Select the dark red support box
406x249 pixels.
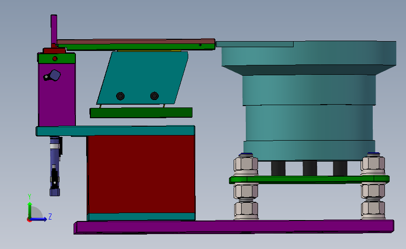point(141,174)
